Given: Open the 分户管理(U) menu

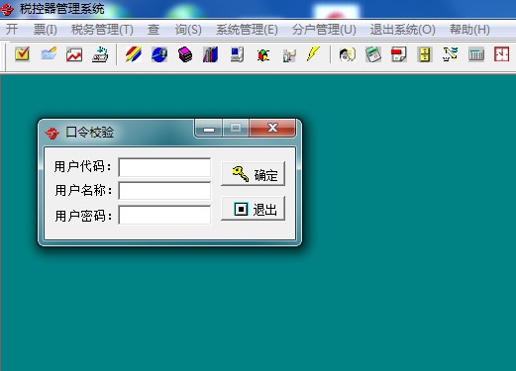Looking at the screenshot, I should [x=324, y=30].
